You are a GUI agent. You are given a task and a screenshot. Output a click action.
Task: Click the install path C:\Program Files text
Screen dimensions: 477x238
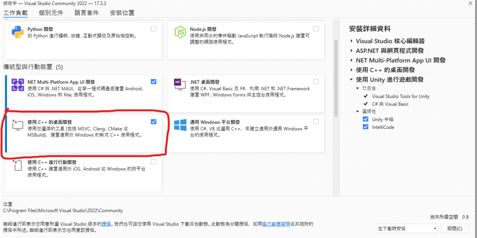[63, 211]
